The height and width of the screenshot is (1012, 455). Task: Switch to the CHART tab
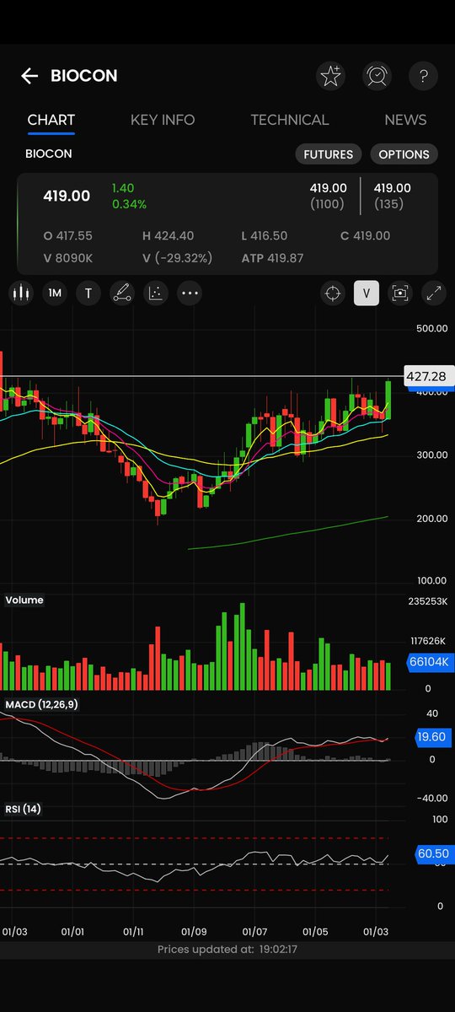[x=51, y=120]
